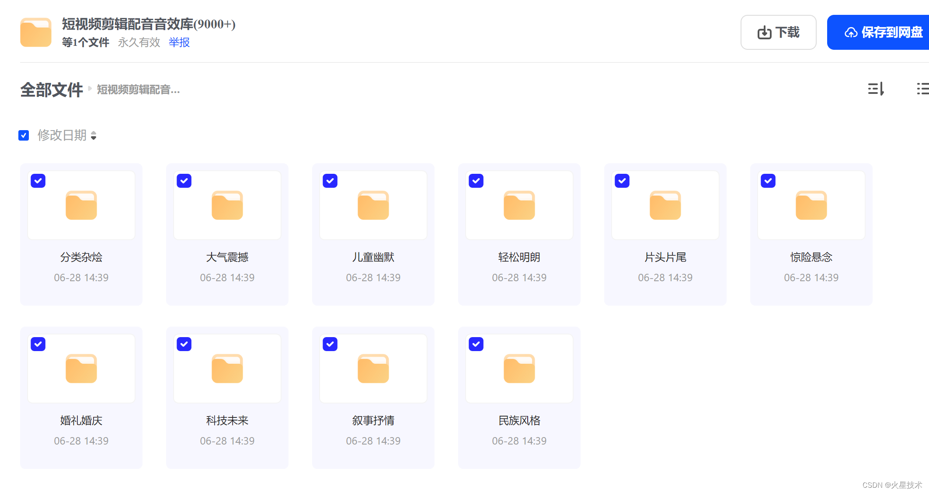Open the 片头片尾 folder icon
The width and height of the screenshot is (929, 493).
(665, 205)
